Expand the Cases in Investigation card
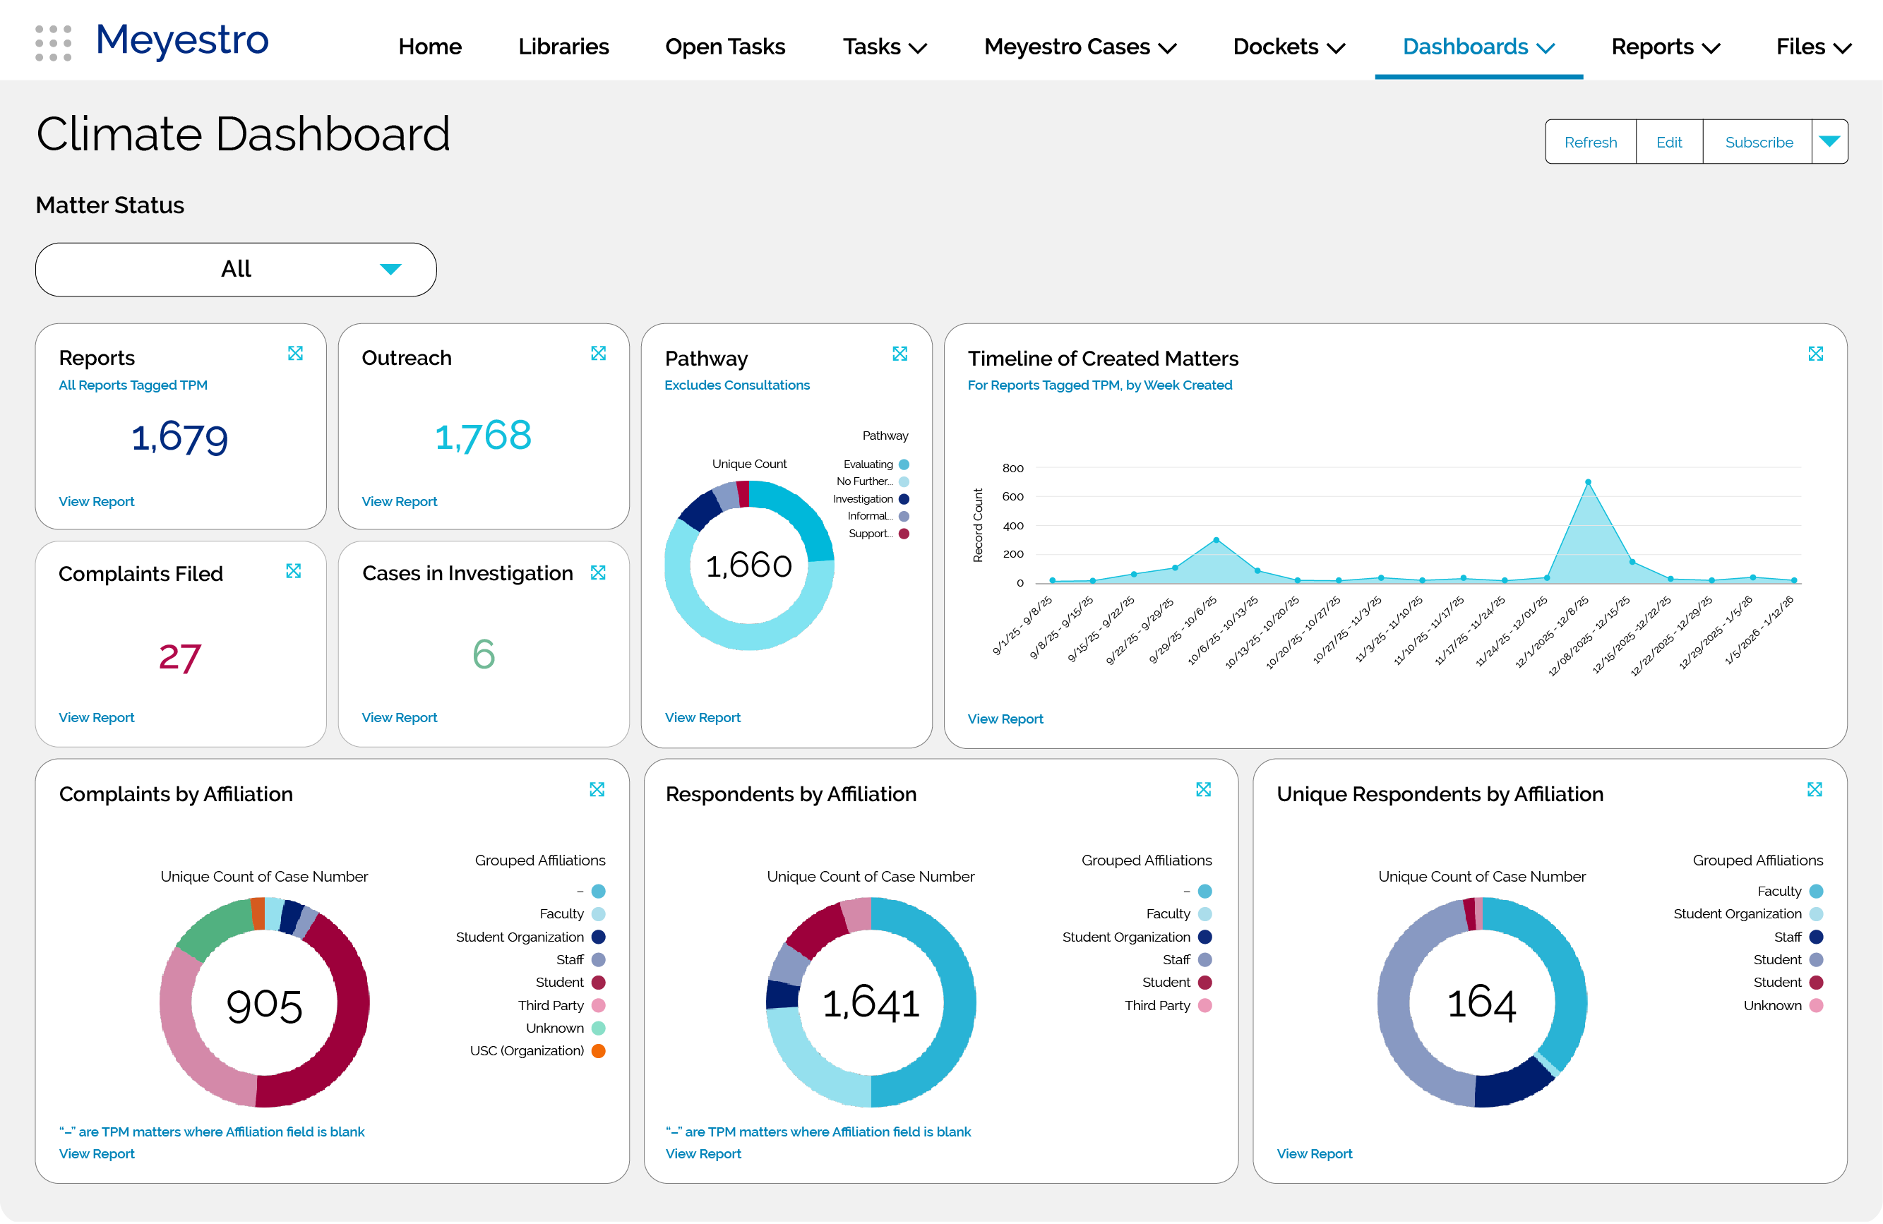 (x=598, y=572)
